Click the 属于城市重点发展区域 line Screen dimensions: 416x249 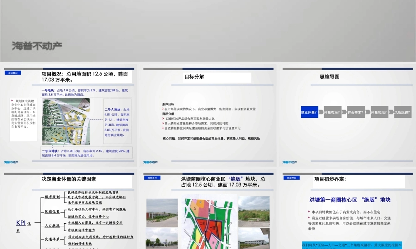(x=84, y=203)
